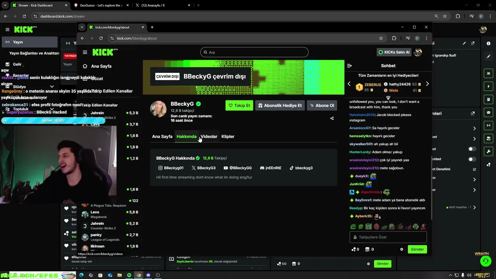Switch to the GeoGuessr browser tab
The height and width of the screenshot is (279, 496).
(102, 5)
